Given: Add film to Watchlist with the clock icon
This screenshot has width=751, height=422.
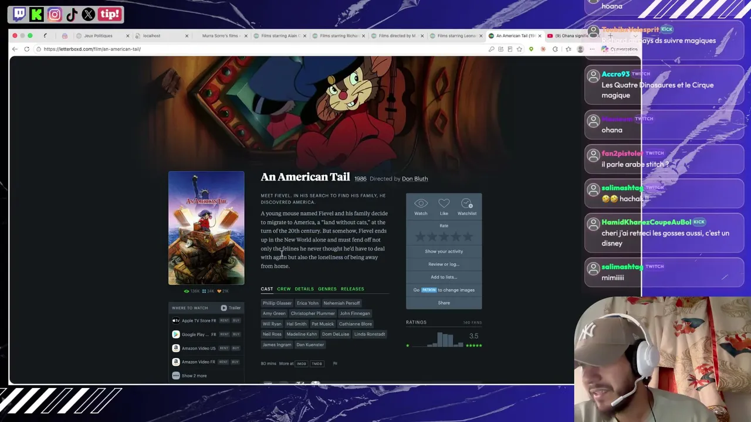Looking at the screenshot, I should pos(467,203).
